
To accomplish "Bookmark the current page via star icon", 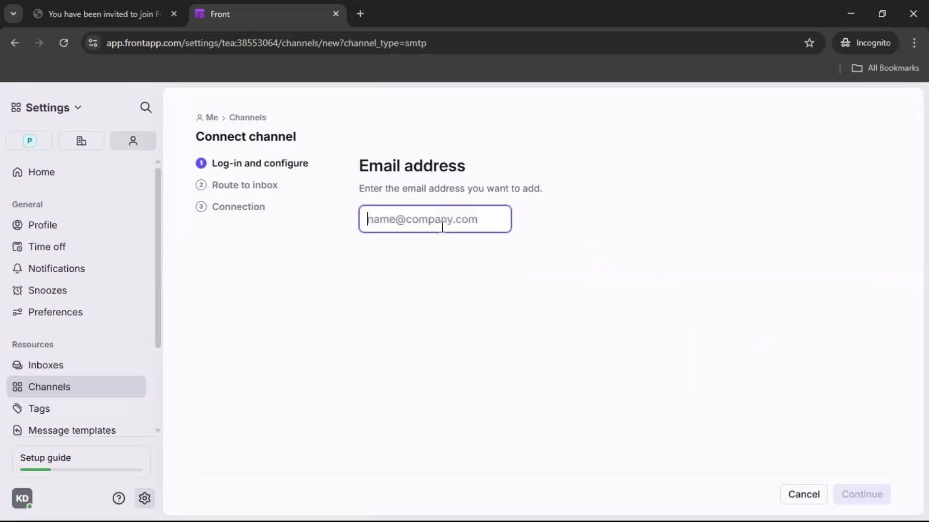I will click(809, 43).
